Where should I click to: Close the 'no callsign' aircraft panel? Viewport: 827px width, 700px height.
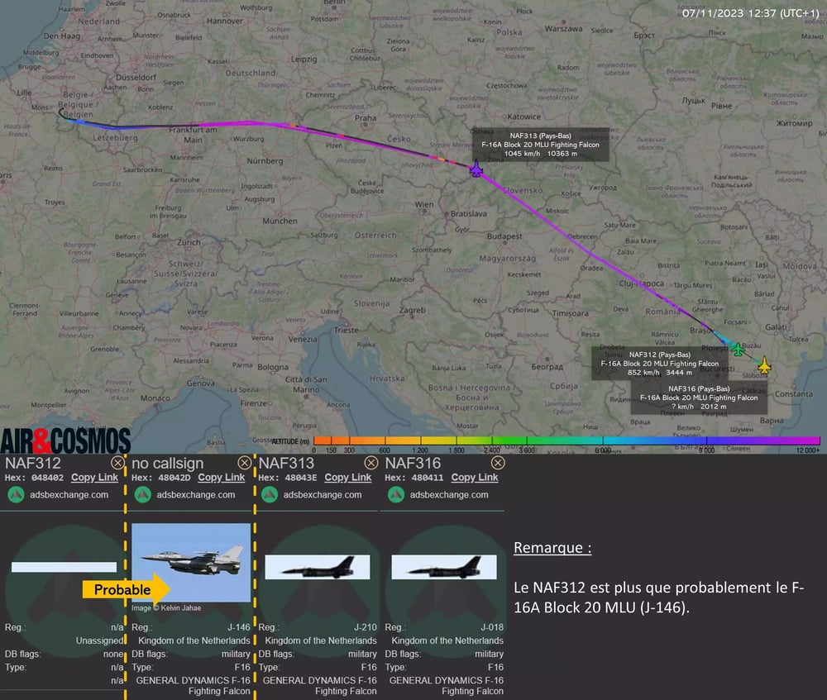click(244, 463)
